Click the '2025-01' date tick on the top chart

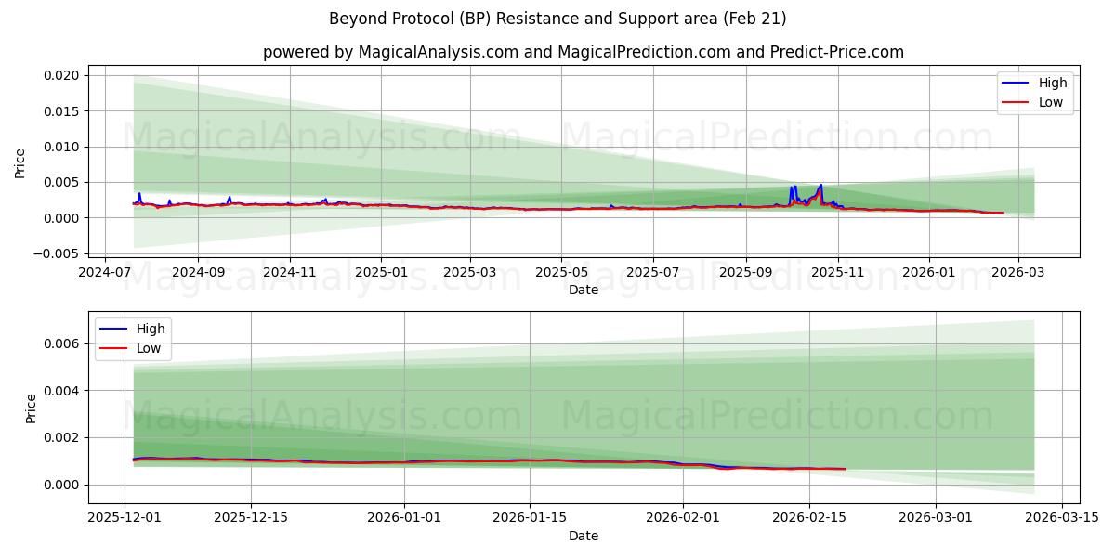point(381,274)
